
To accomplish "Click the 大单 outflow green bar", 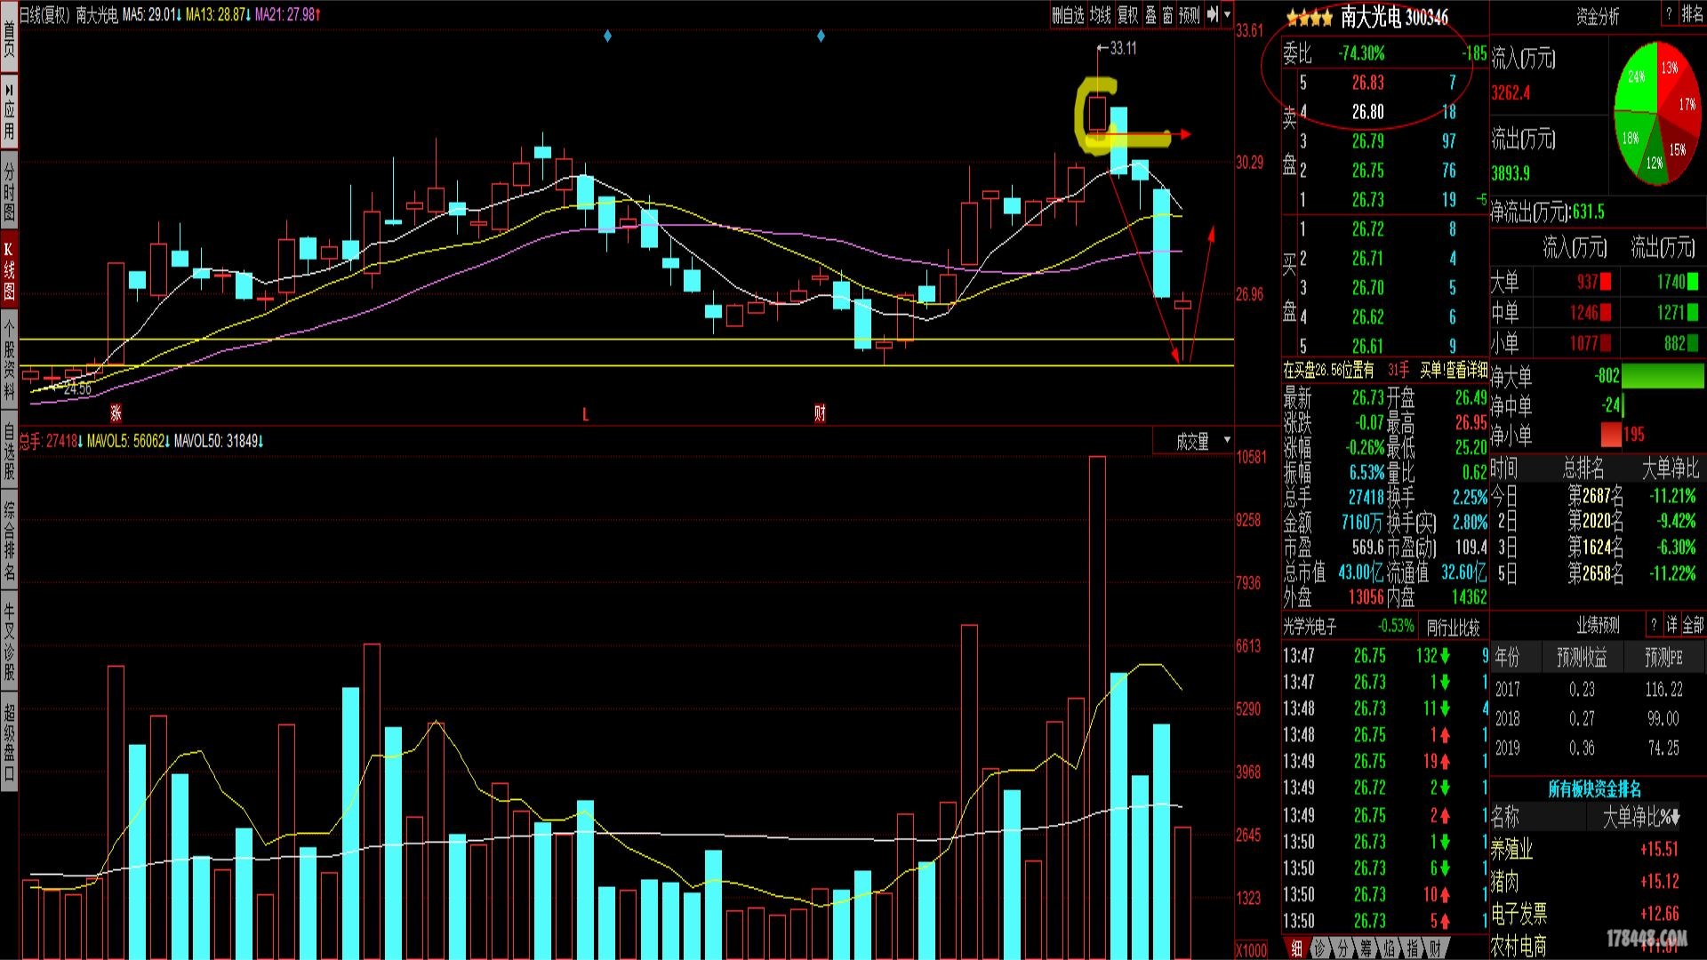I will click(1693, 283).
